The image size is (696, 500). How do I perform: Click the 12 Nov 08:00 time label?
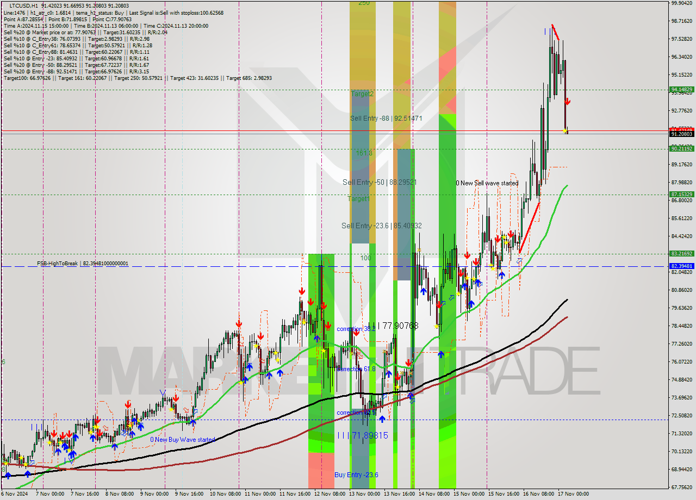pos(330,494)
